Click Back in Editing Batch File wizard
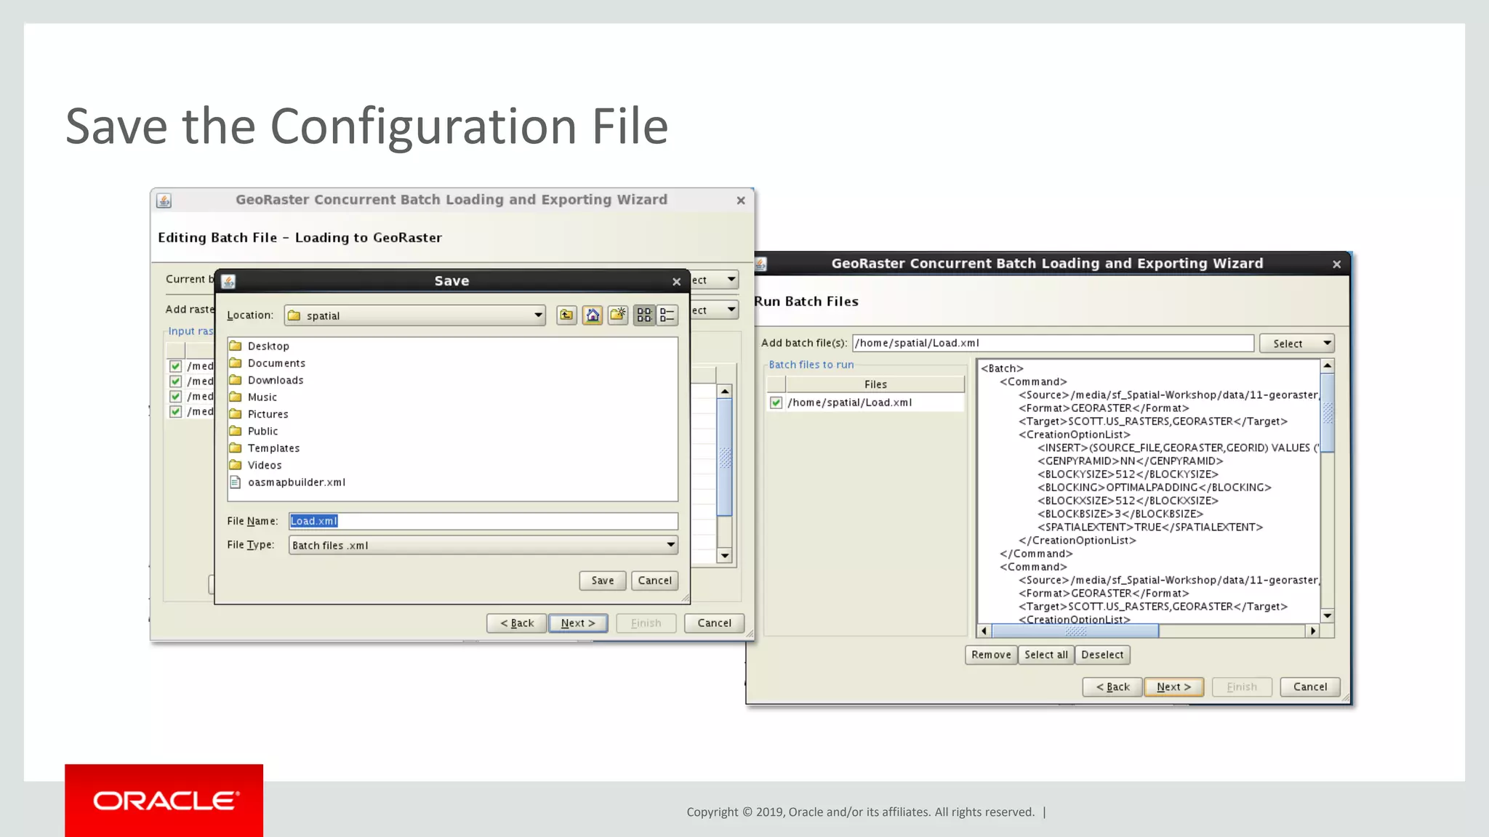The width and height of the screenshot is (1489, 837). 517,623
